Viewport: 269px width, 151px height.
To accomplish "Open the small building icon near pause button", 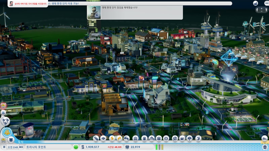I will 3,140.
